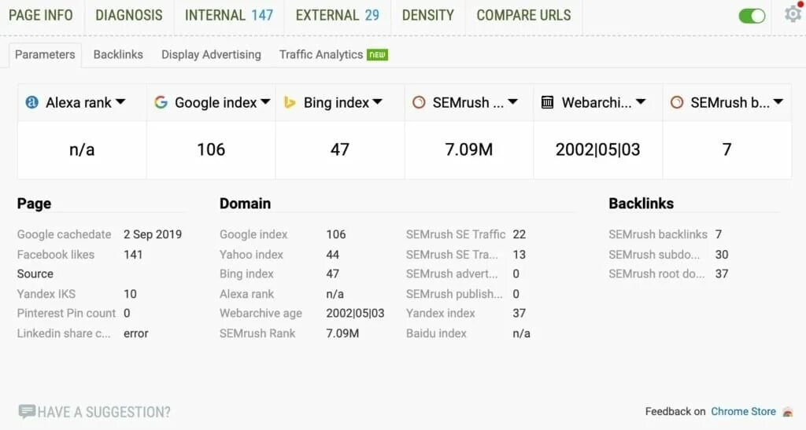Toggle the green on/off switch
Screen dimensions: 806x430
pos(752,16)
